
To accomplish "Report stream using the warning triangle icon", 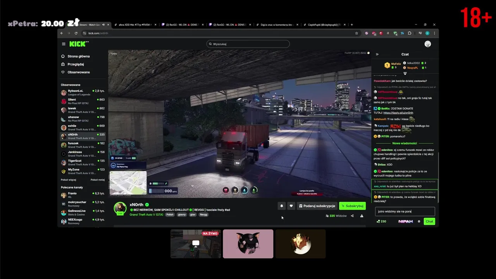I will pos(362,216).
